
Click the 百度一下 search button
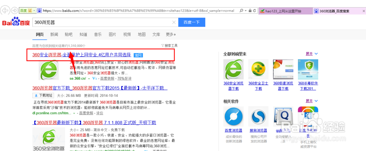coord(192,23)
